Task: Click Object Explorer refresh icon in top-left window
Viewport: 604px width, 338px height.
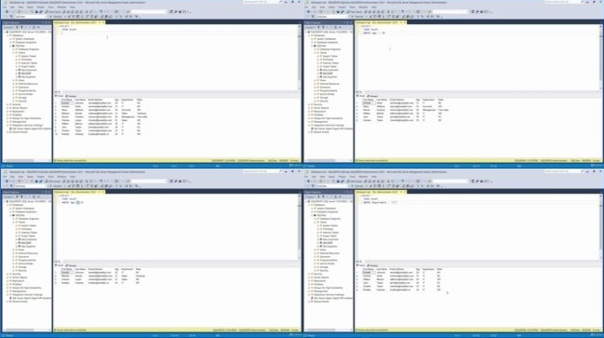Action: coord(34,27)
